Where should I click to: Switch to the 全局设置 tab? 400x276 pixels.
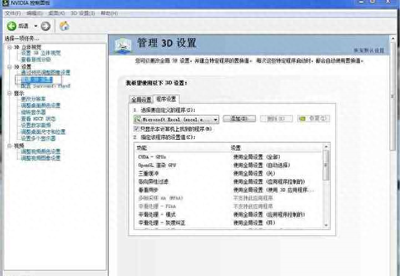pos(141,99)
